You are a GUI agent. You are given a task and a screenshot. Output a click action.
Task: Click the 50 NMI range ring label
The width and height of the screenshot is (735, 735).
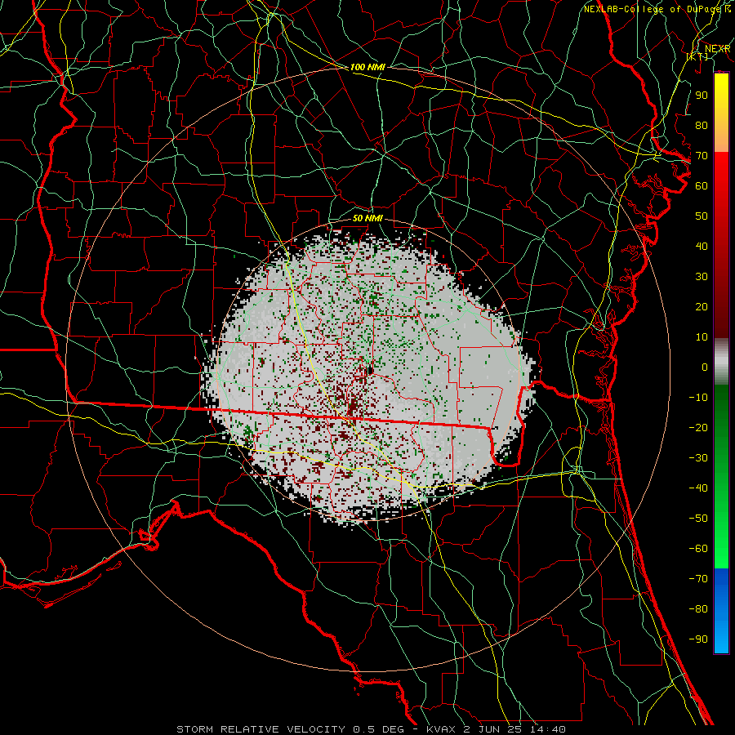tap(367, 218)
